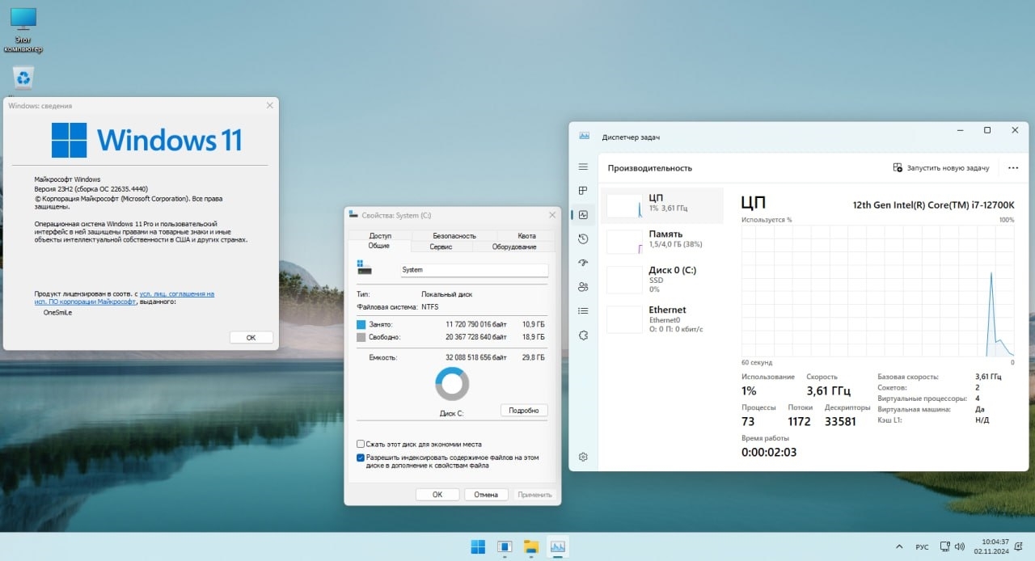Close the Windows: сведения dialog
The width and height of the screenshot is (1035, 561).
[269, 106]
